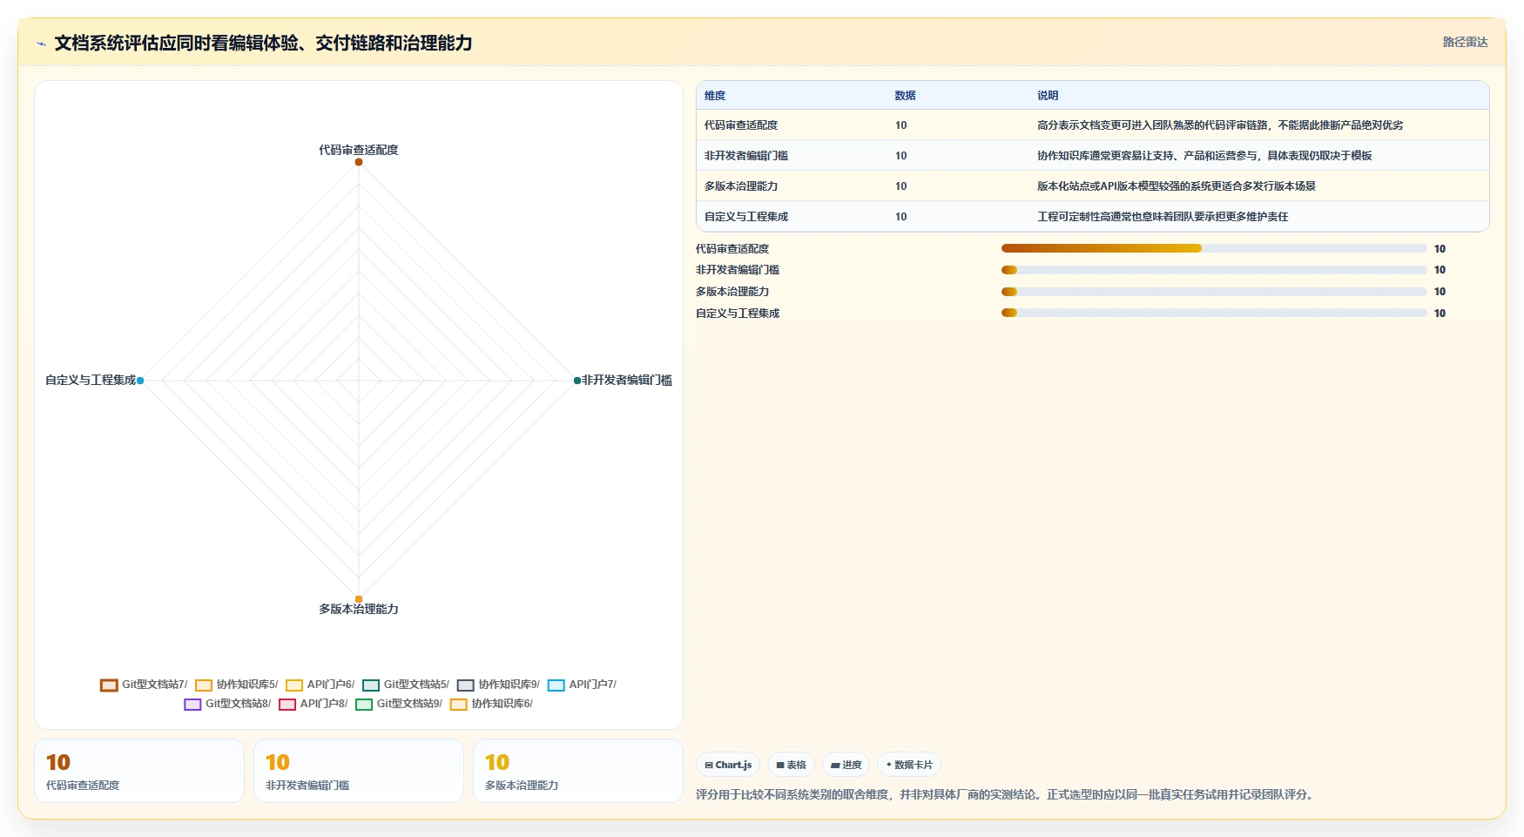
Task: Open the 代码审查适配度 stat card
Action: coord(139,771)
